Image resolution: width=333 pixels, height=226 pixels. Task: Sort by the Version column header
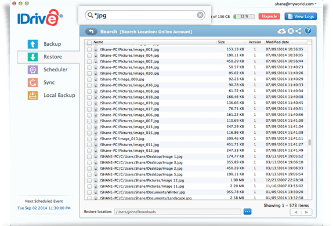pyautogui.click(x=255, y=42)
